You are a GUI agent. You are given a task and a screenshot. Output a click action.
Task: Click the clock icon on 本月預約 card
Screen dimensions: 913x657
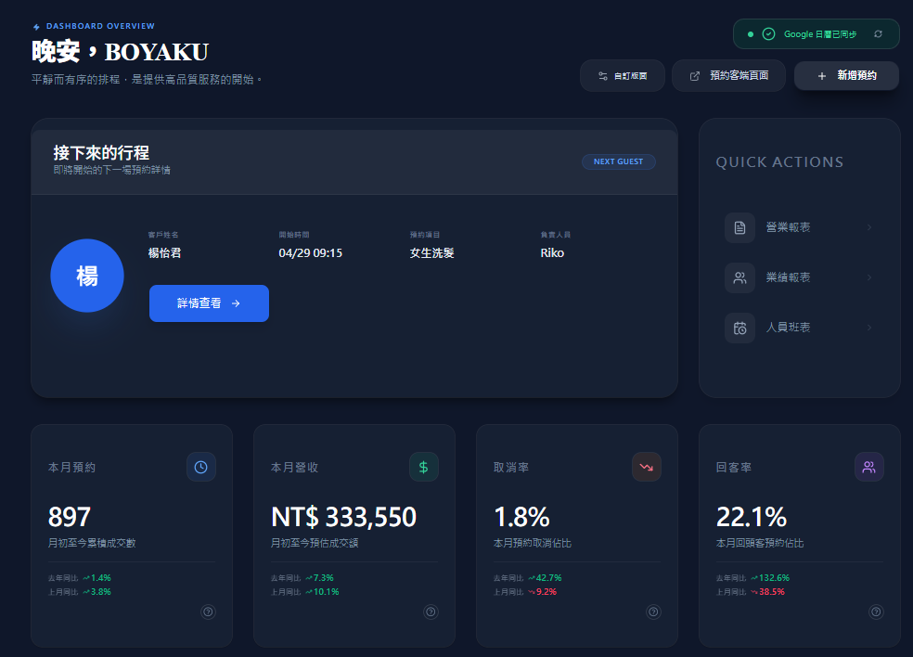pyautogui.click(x=201, y=467)
